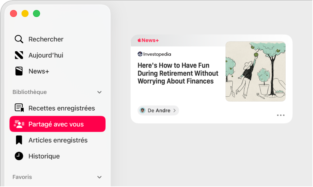Open the article options ellipsis menu
Viewport: 313px width, 187px height.
pos(281,115)
